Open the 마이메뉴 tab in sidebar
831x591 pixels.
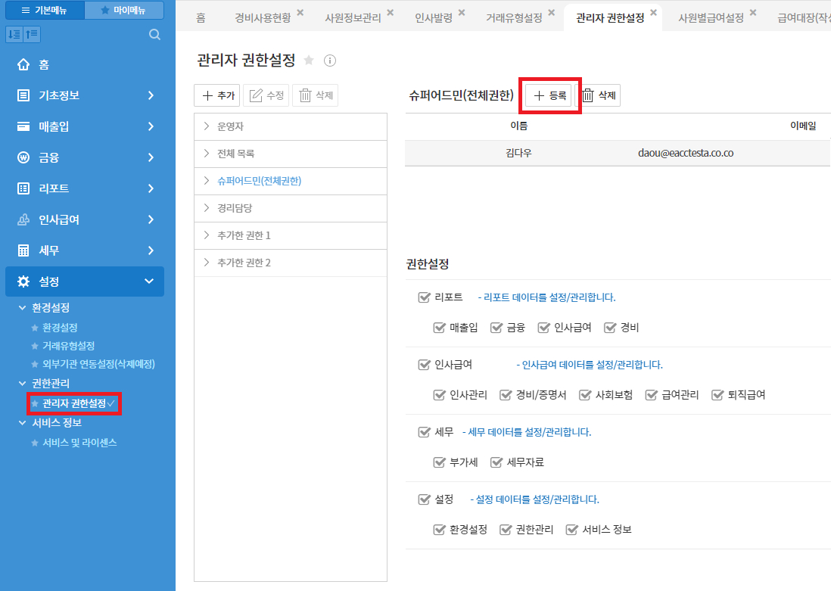pos(123,11)
